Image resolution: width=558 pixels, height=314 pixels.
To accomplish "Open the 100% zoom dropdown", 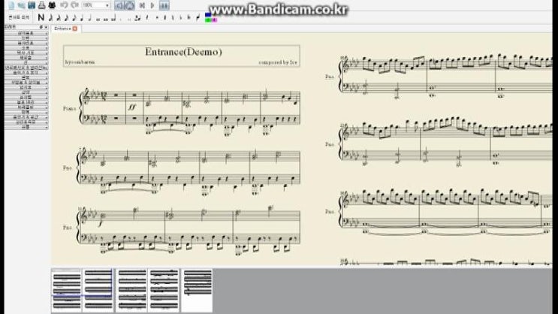I will [107, 5].
